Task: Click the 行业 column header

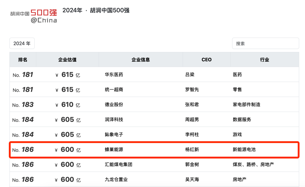Action: point(265,60)
